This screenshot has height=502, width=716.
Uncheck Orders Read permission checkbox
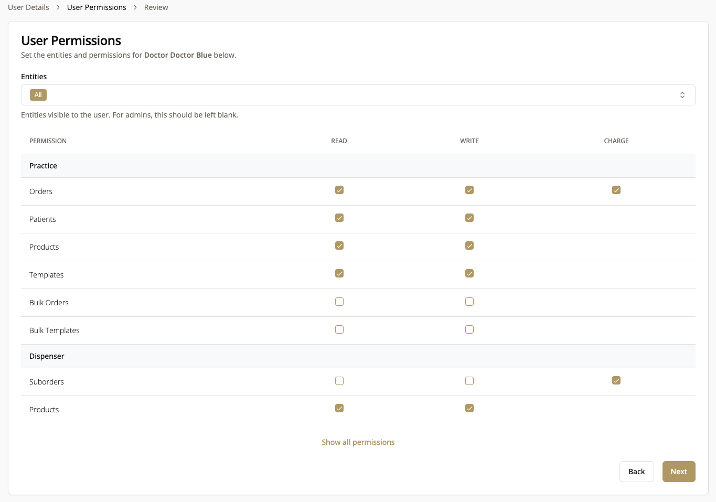339,190
